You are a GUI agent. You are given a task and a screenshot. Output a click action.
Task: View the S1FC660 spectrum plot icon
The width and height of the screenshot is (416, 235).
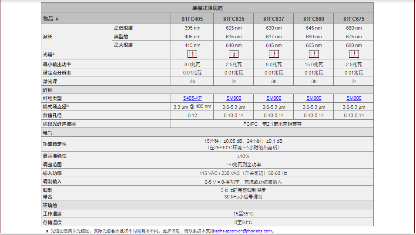click(x=314, y=54)
